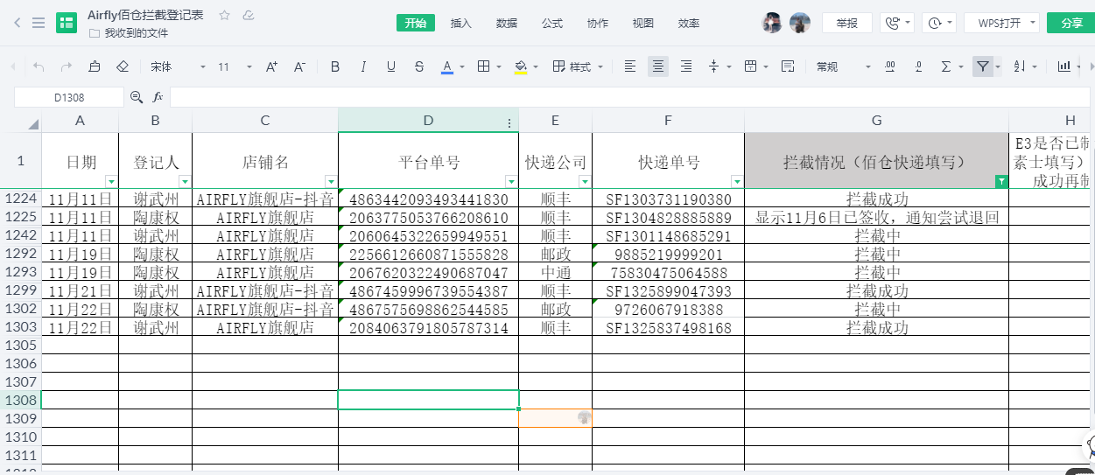Click the cell reference box D1308
Viewport: 1095px width, 475px height.
tap(69, 97)
